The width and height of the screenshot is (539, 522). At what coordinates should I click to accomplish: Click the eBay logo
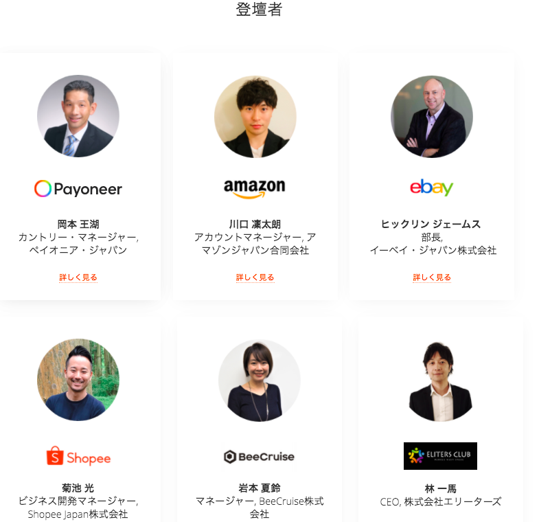(431, 188)
